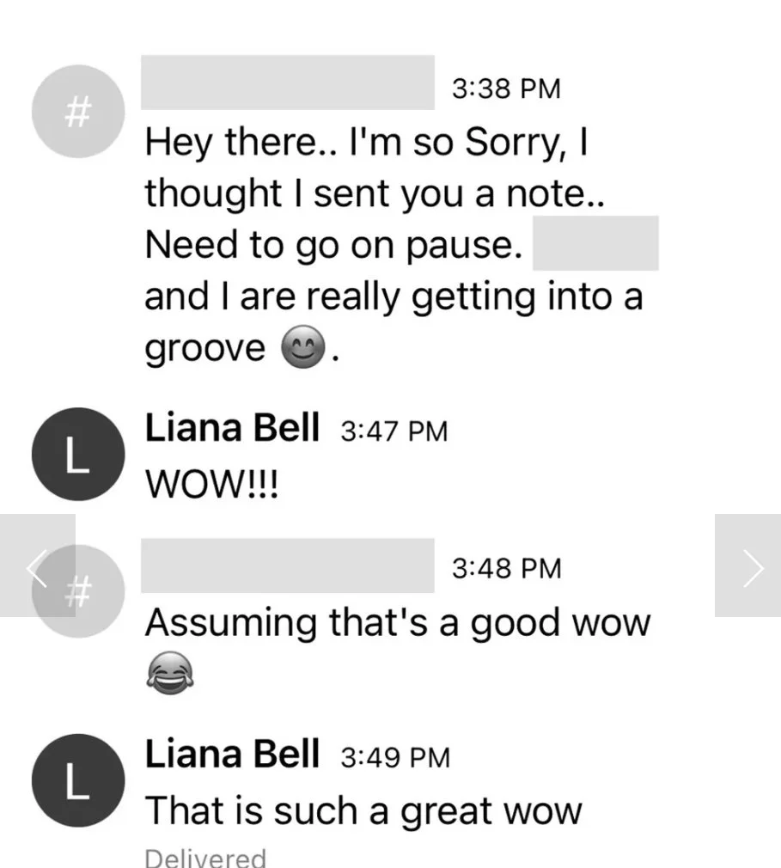Select the redacted sender name at 3:38 PM
The width and height of the screenshot is (781, 868).
click(x=288, y=82)
